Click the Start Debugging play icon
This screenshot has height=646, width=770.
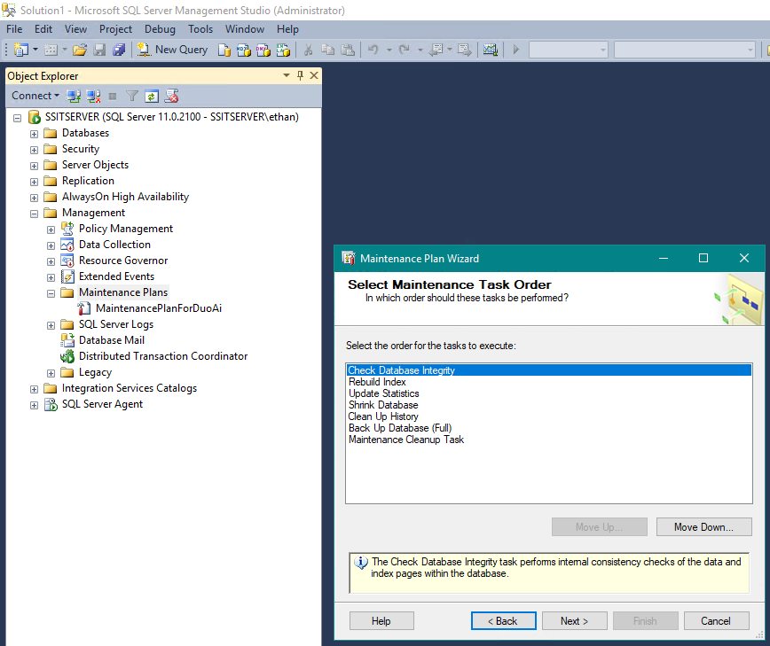click(515, 50)
